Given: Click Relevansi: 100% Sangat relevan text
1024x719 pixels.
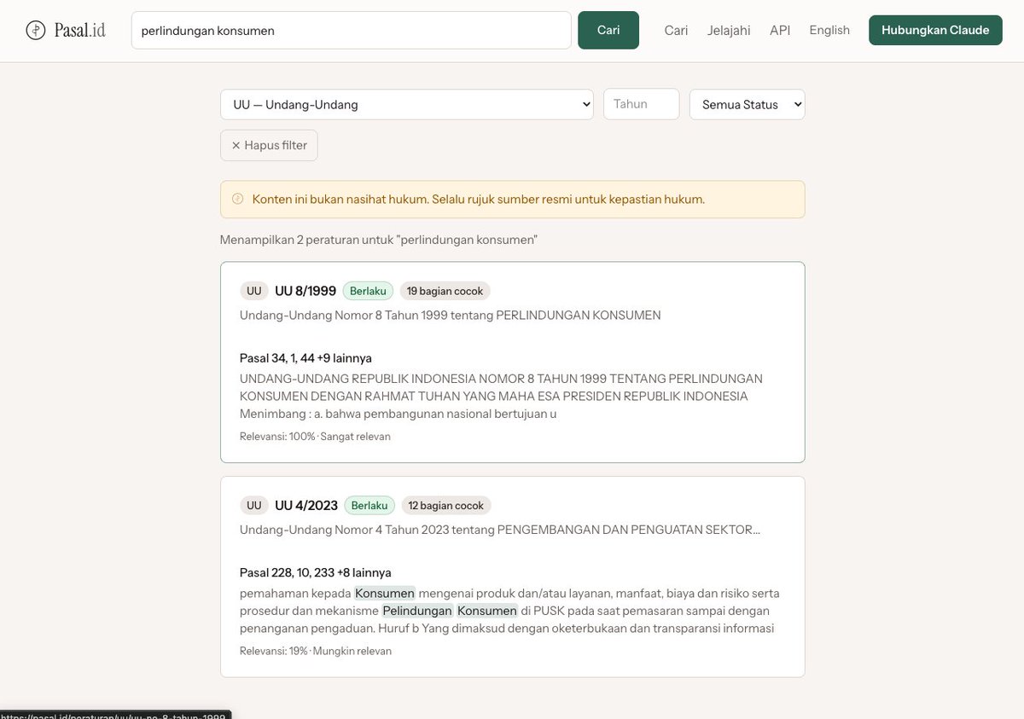Looking at the screenshot, I should click(315, 437).
